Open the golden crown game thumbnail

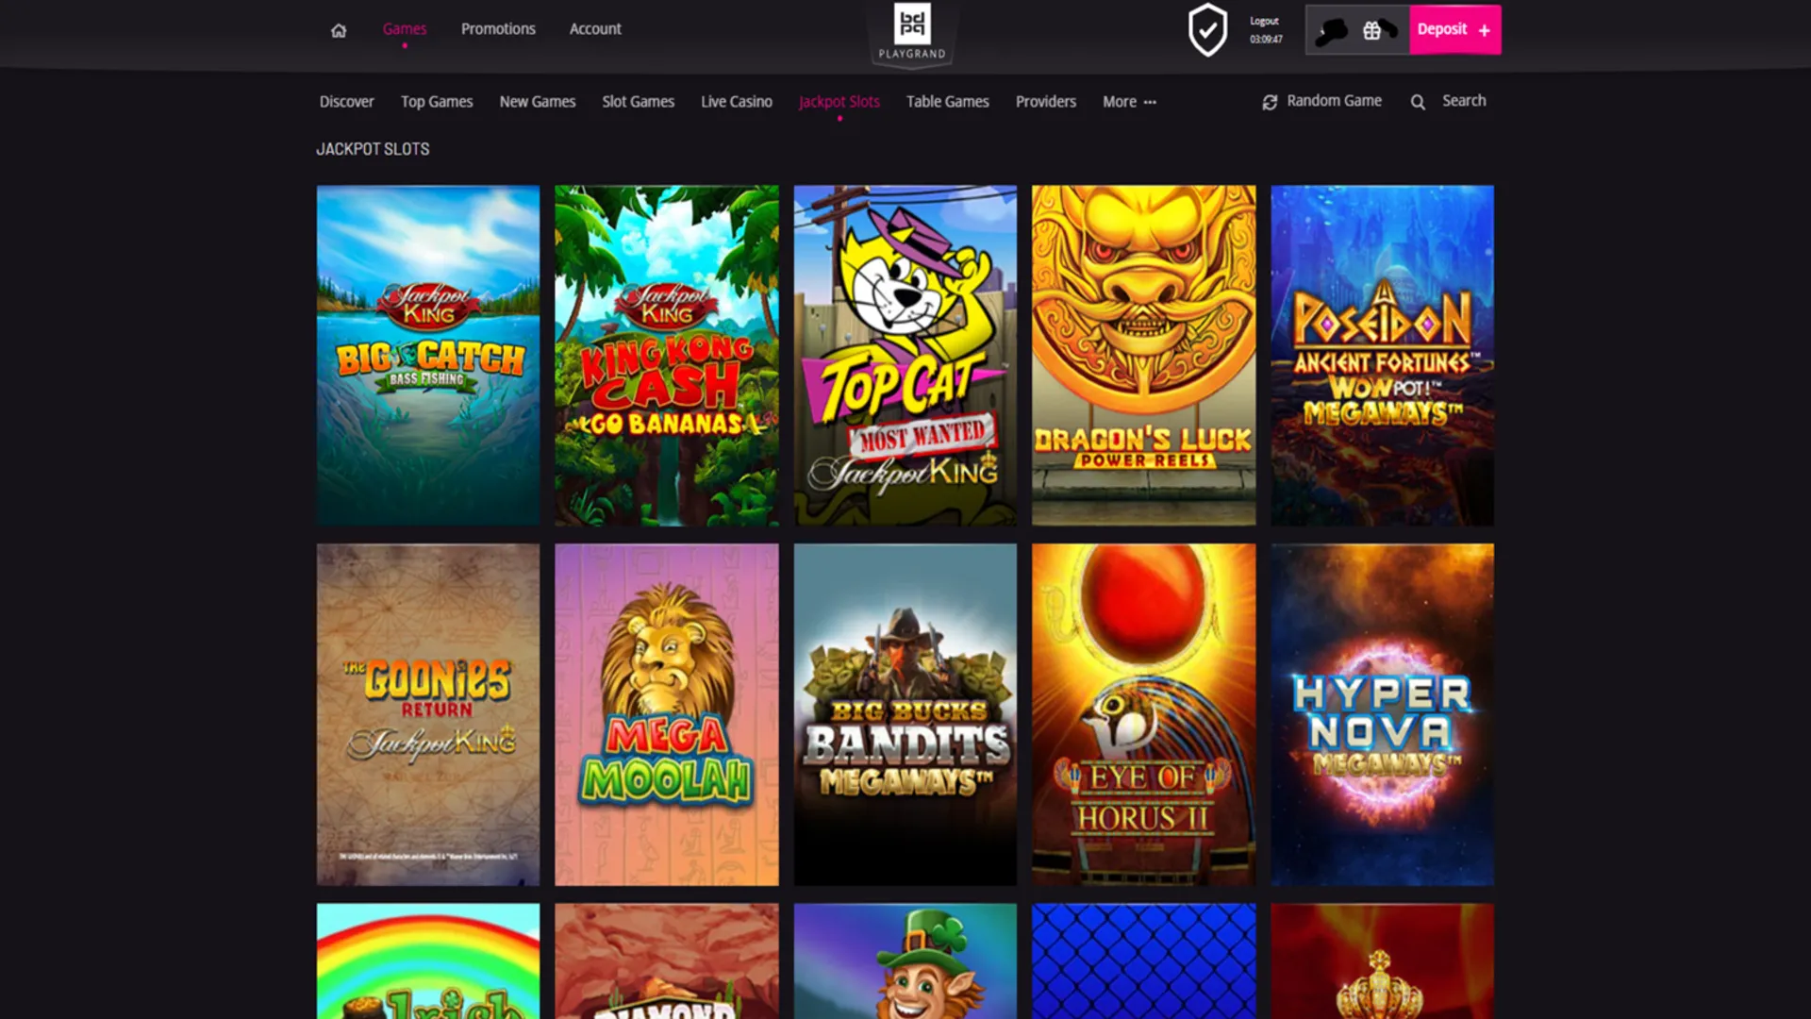coord(1383,961)
